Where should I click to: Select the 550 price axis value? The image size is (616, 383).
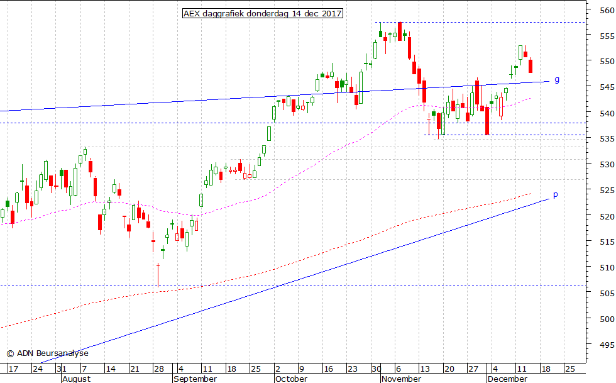point(607,62)
